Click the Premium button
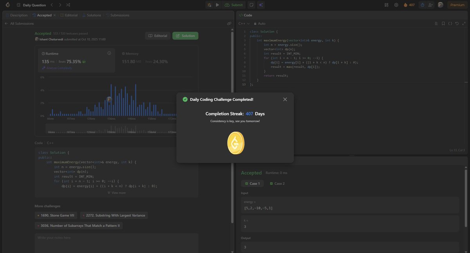This screenshot has width=470, height=253. (x=457, y=5)
